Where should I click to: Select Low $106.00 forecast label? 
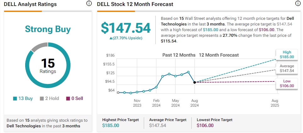[287, 83]
